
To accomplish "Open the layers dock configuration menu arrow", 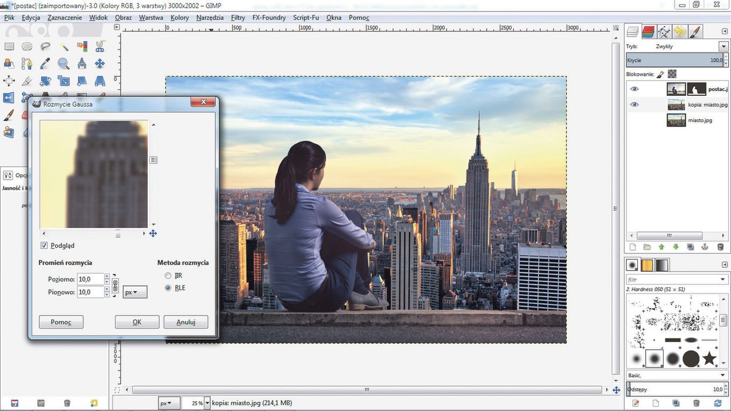I will point(724,32).
